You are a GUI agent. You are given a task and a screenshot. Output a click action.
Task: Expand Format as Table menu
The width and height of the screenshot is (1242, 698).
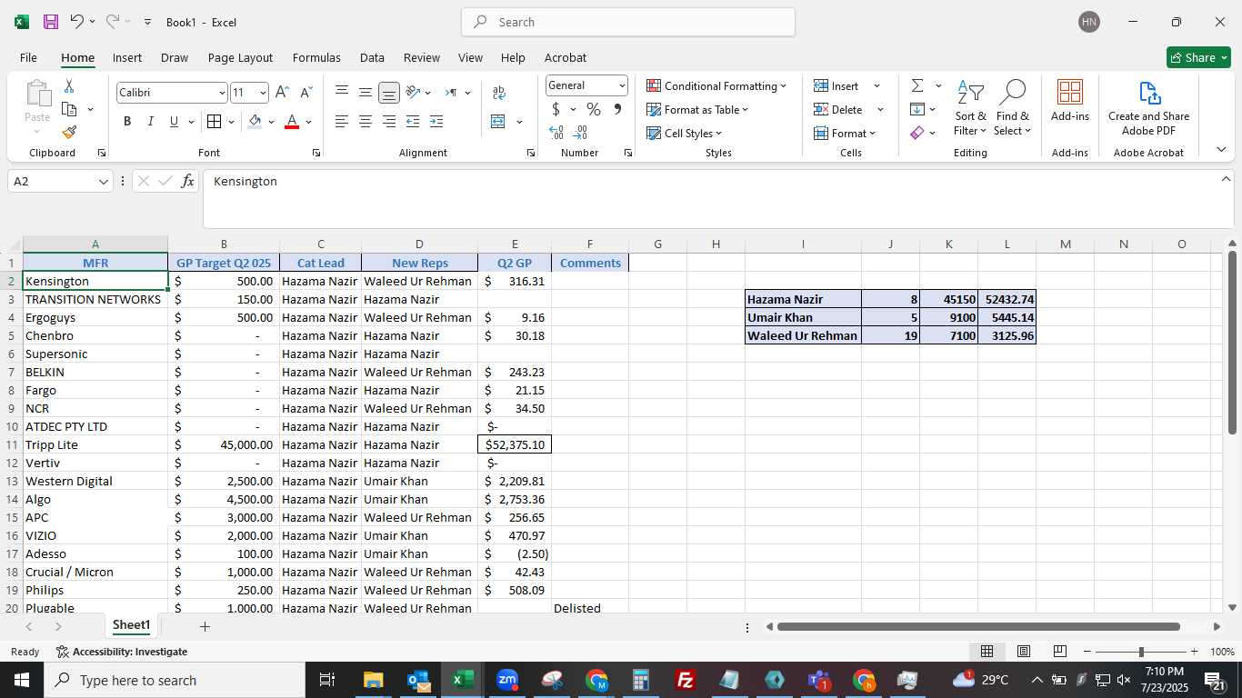[697, 109]
